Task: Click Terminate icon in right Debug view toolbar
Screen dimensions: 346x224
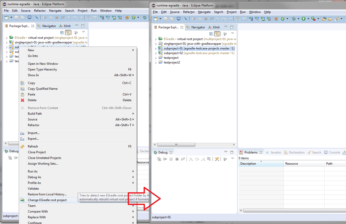Action: (177, 159)
